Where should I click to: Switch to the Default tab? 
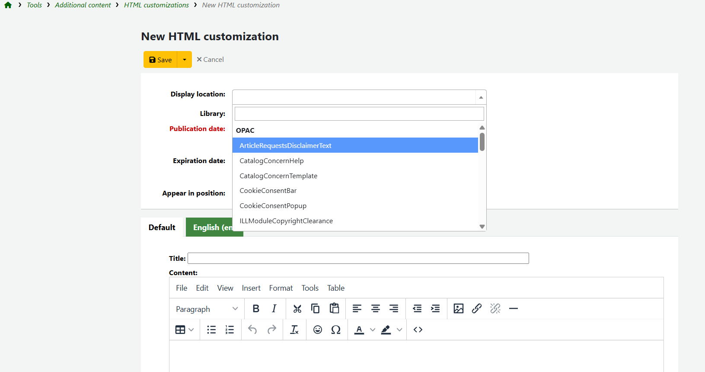pyautogui.click(x=162, y=228)
